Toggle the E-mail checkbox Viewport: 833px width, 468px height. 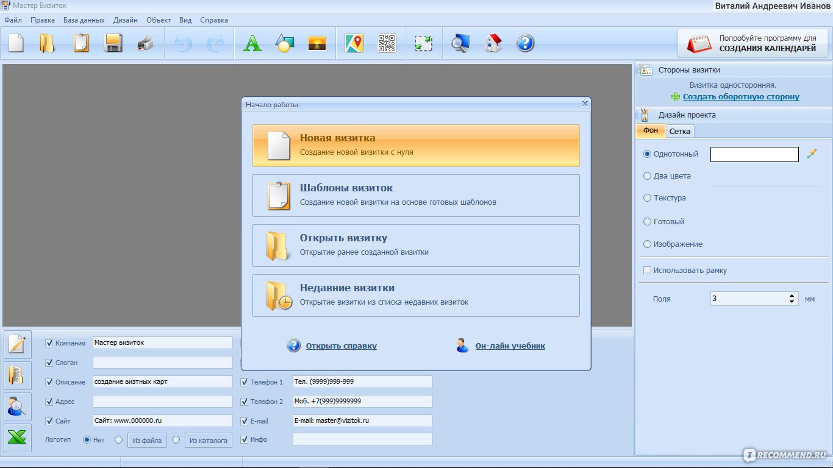(245, 421)
